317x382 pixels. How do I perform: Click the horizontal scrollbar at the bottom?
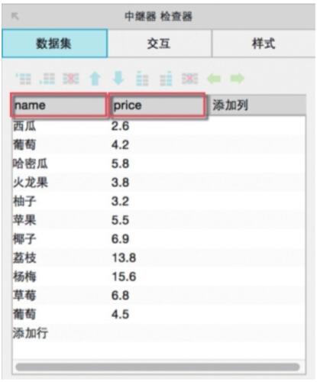158,367
